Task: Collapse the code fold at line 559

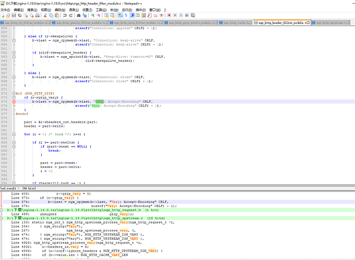Action: tap(14, 41)
